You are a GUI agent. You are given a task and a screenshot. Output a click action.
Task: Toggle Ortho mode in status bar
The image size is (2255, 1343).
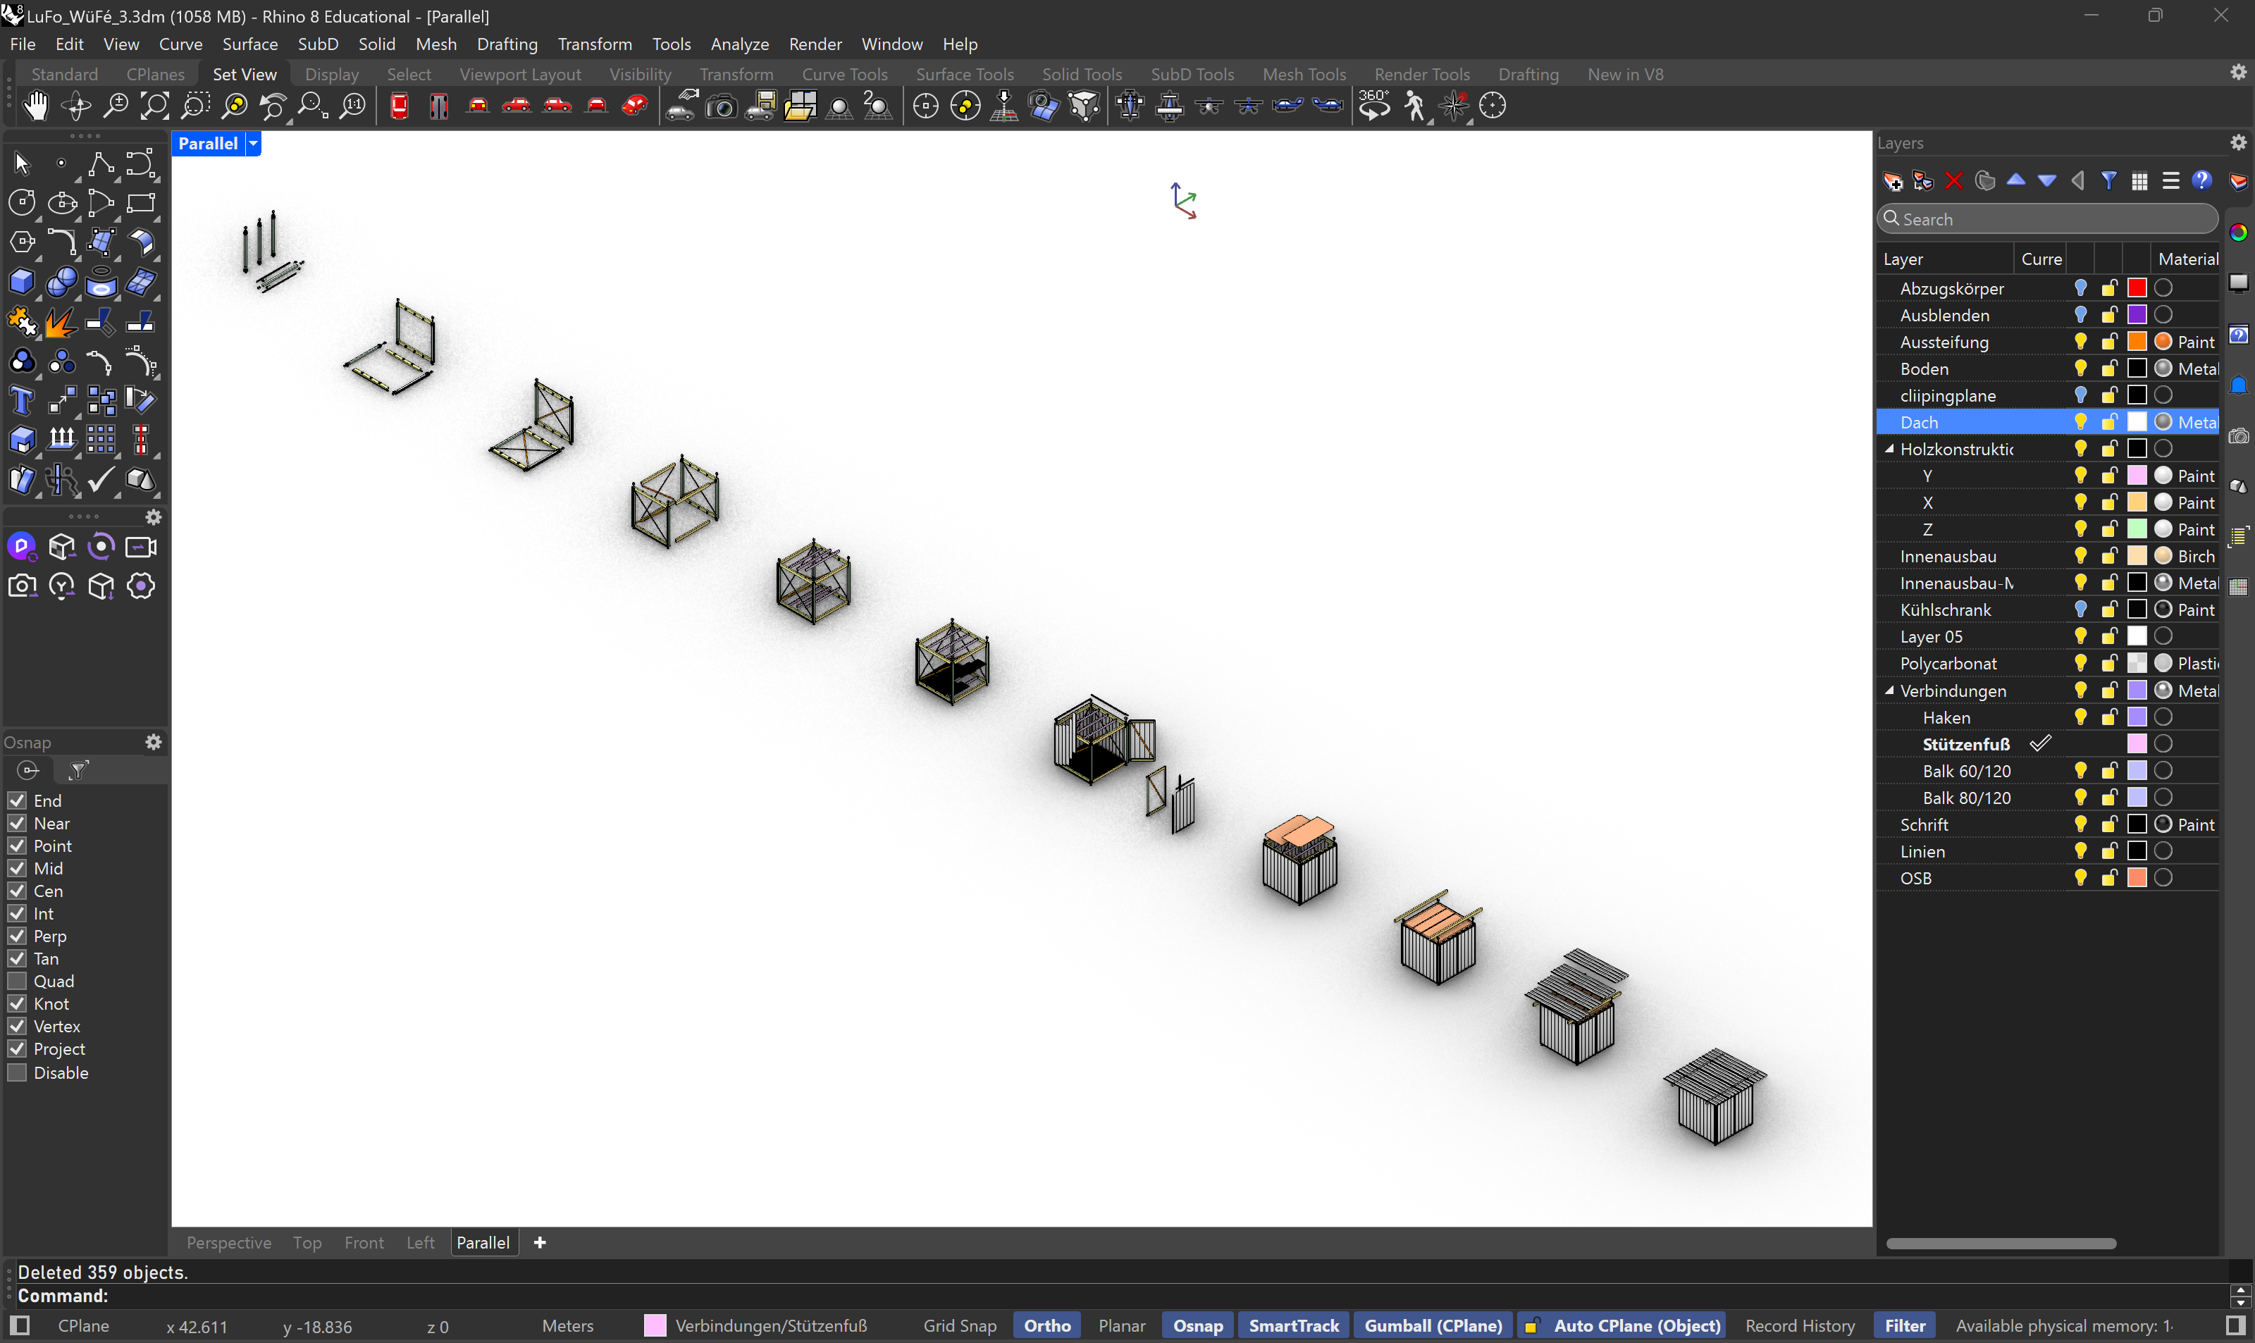click(x=1047, y=1326)
